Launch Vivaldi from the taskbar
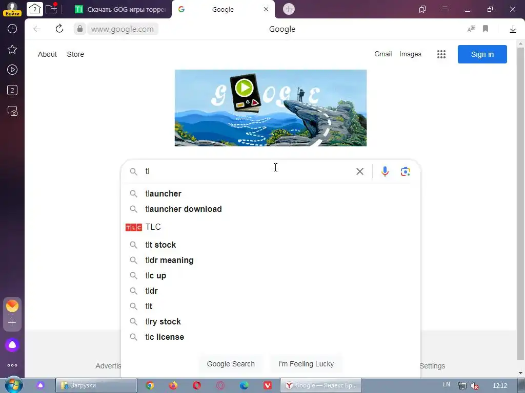This screenshot has width=525, height=393. [x=267, y=385]
